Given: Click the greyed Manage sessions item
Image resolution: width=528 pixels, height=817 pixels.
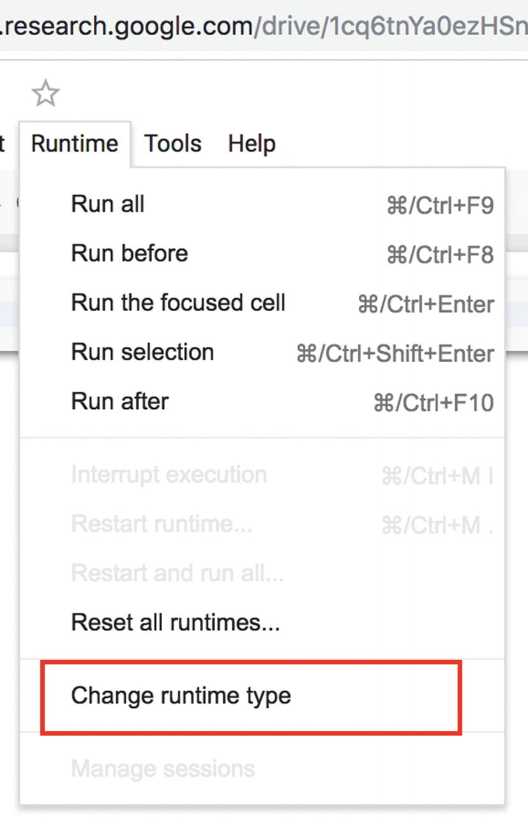Looking at the screenshot, I should (x=163, y=768).
